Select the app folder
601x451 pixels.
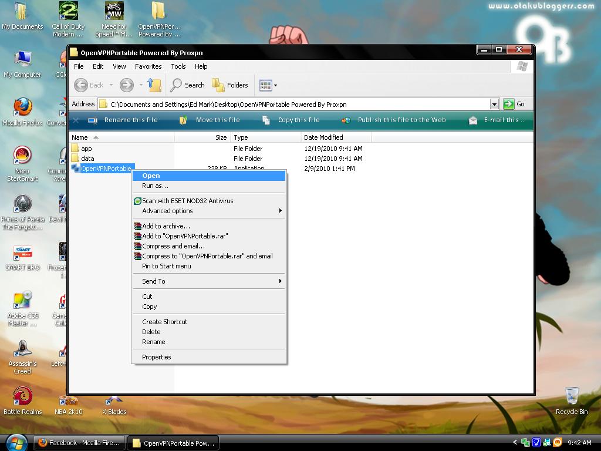pyautogui.click(x=82, y=149)
